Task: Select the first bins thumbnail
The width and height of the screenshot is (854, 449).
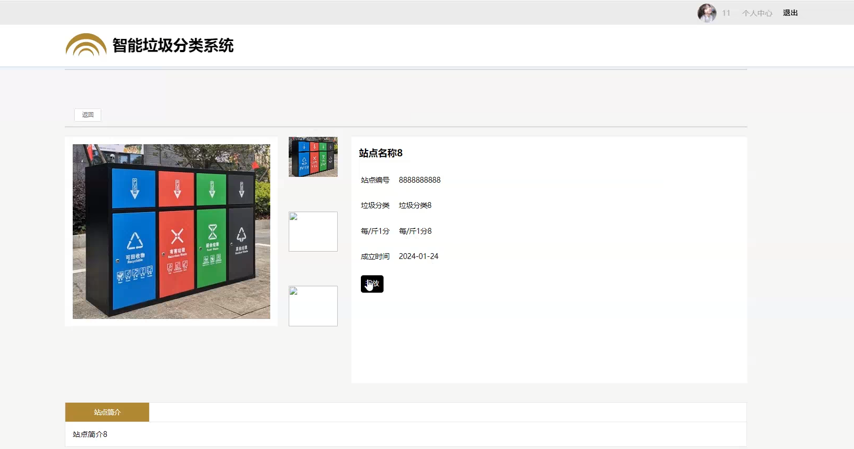Action: pyautogui.click(x=313, y=157)
